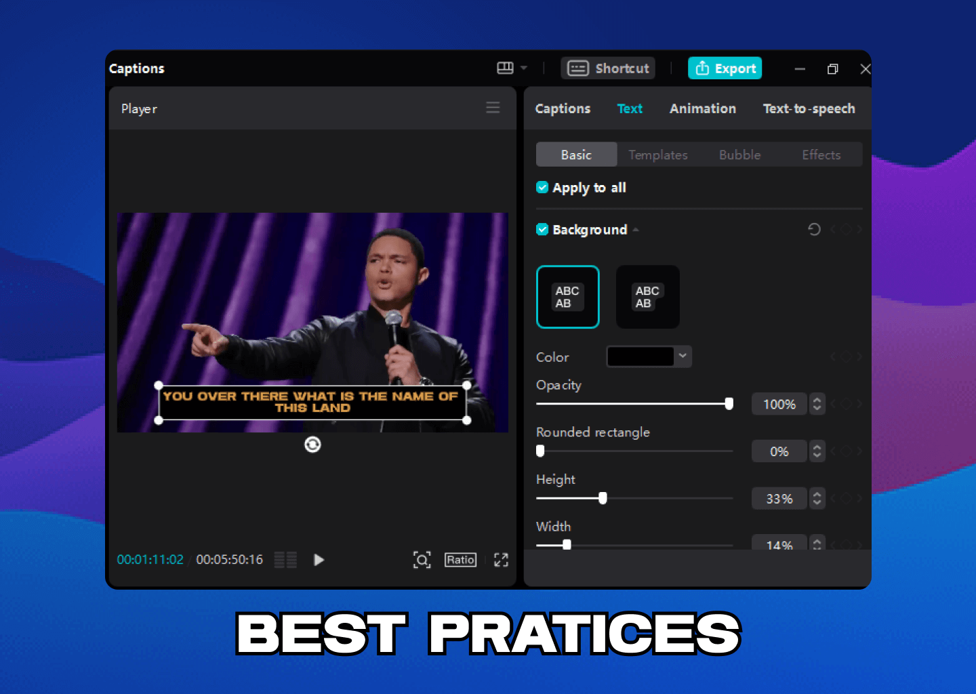976x694 pixels.
Task: Minimize the Captions window
Action: tap(800, 68)
